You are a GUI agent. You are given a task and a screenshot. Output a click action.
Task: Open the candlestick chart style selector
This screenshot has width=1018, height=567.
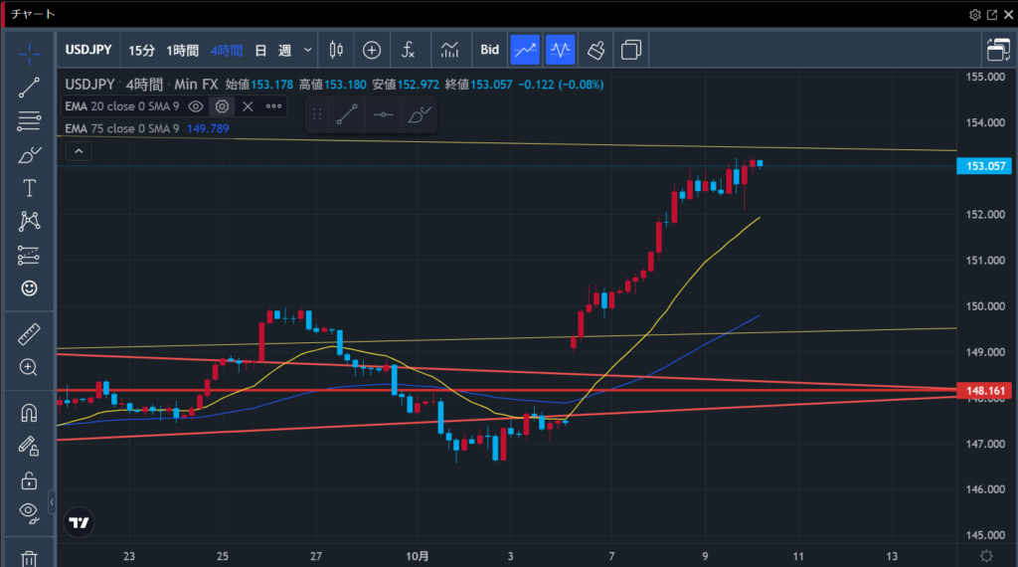click(336, 50)
